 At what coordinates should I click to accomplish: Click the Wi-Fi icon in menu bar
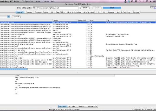click(147, 1)
